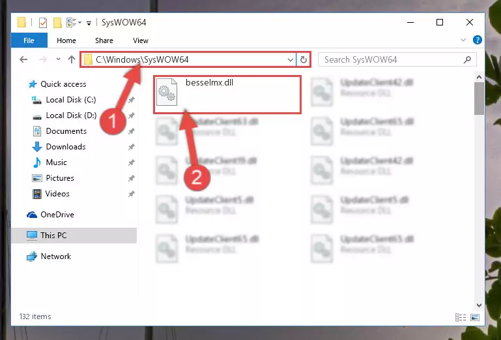501x340 pixels.
Task: Click the pin icon next to Music
Action: point(132,163)
